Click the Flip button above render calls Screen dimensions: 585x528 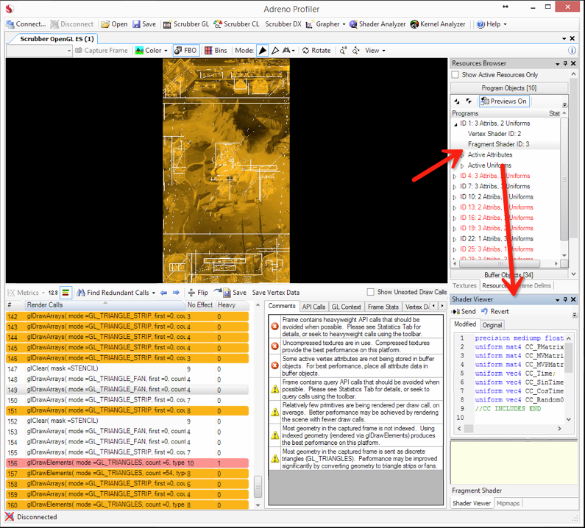point(198,293)
